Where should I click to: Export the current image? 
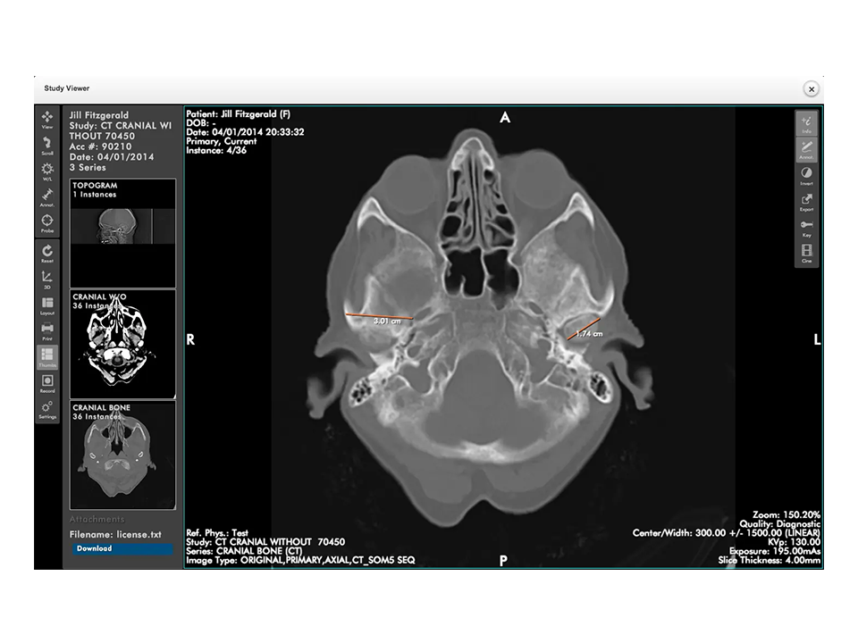tap(806, 203)
